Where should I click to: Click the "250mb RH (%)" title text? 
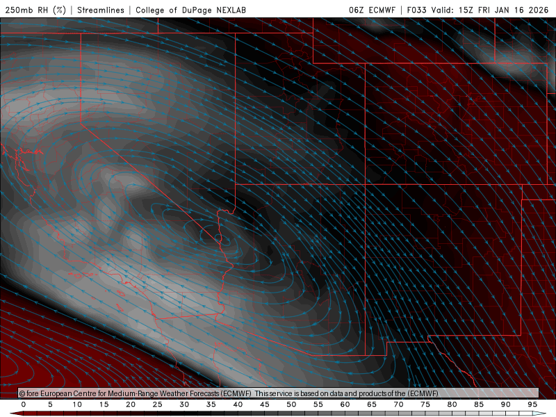tap(35, 10)
